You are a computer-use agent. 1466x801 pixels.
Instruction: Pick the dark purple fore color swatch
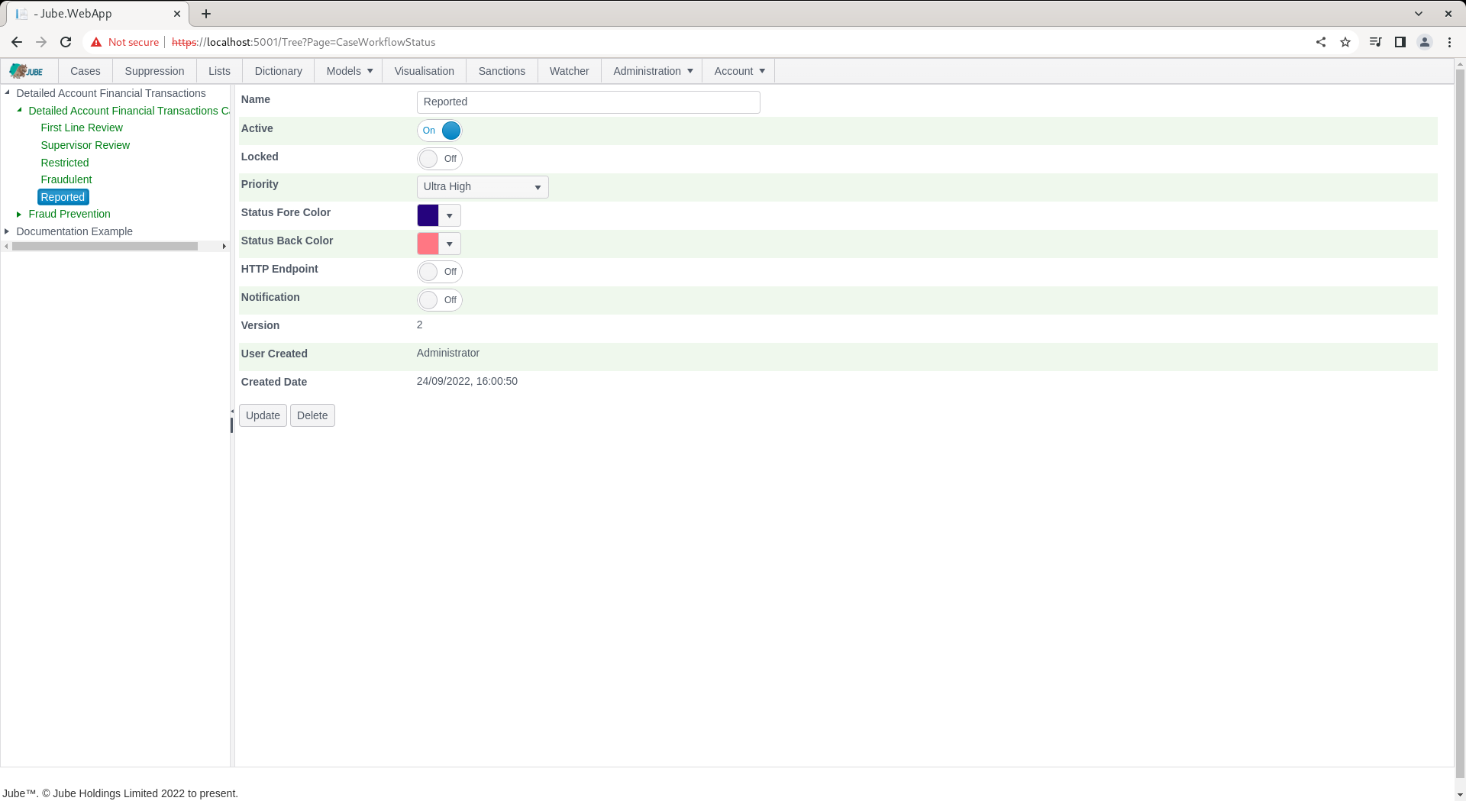click(428, 215)
